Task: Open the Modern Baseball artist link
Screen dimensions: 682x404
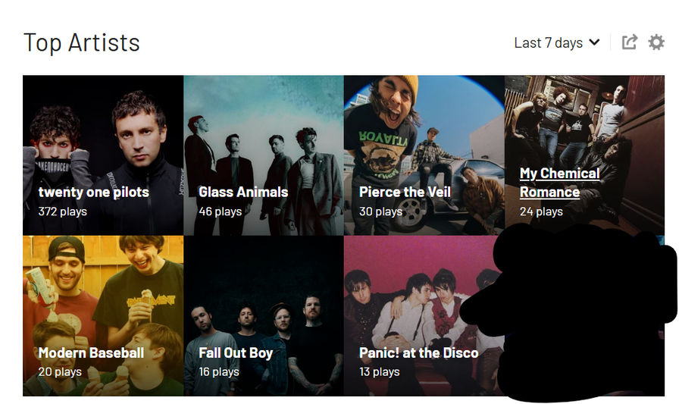Action: (x=91, y=352)
